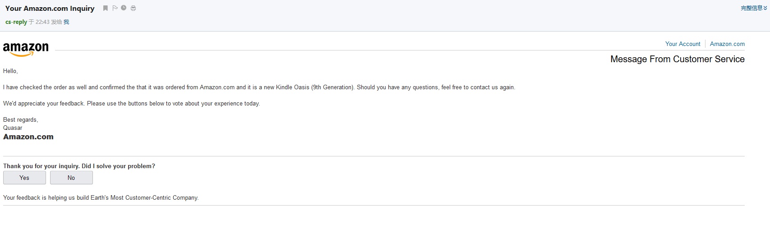Open the cs-reply sender name

[16, 22]
